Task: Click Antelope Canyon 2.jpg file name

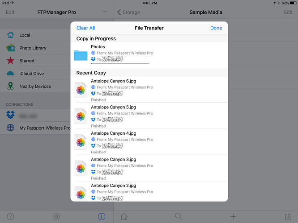Action: [114, 186]
